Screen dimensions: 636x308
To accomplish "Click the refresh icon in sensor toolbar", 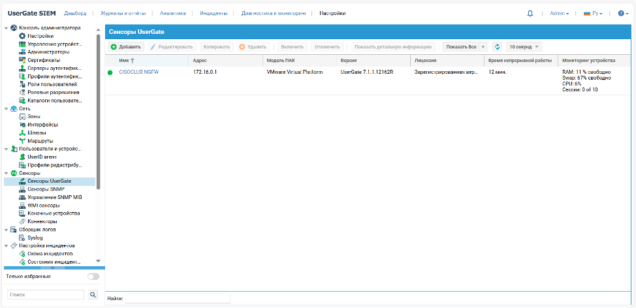I will point(497,47).
